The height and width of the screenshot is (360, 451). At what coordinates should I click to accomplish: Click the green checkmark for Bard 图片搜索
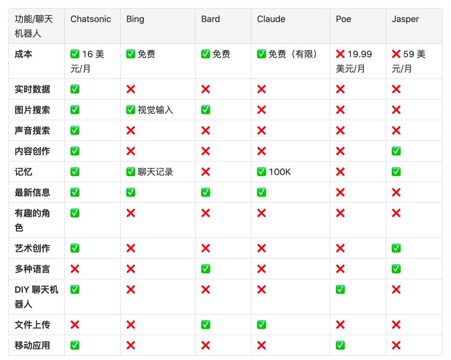pyautogui.click(x=205, y=110)
